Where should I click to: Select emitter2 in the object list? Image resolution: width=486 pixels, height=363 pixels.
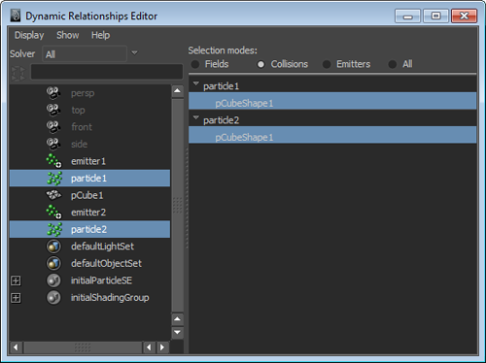pos(88,213)
